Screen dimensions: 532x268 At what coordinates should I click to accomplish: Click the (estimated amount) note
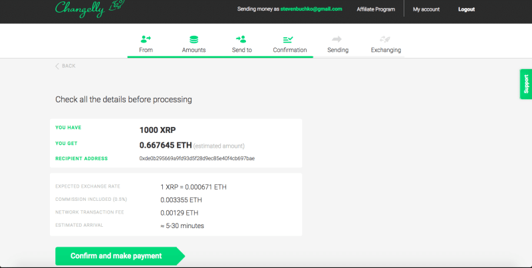coord(219,146)
